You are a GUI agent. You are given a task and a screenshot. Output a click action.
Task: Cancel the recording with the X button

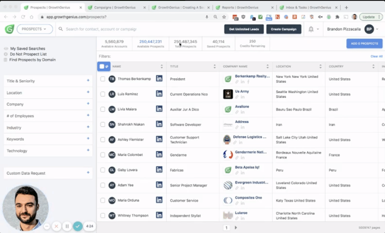click(x=56, y=226)
